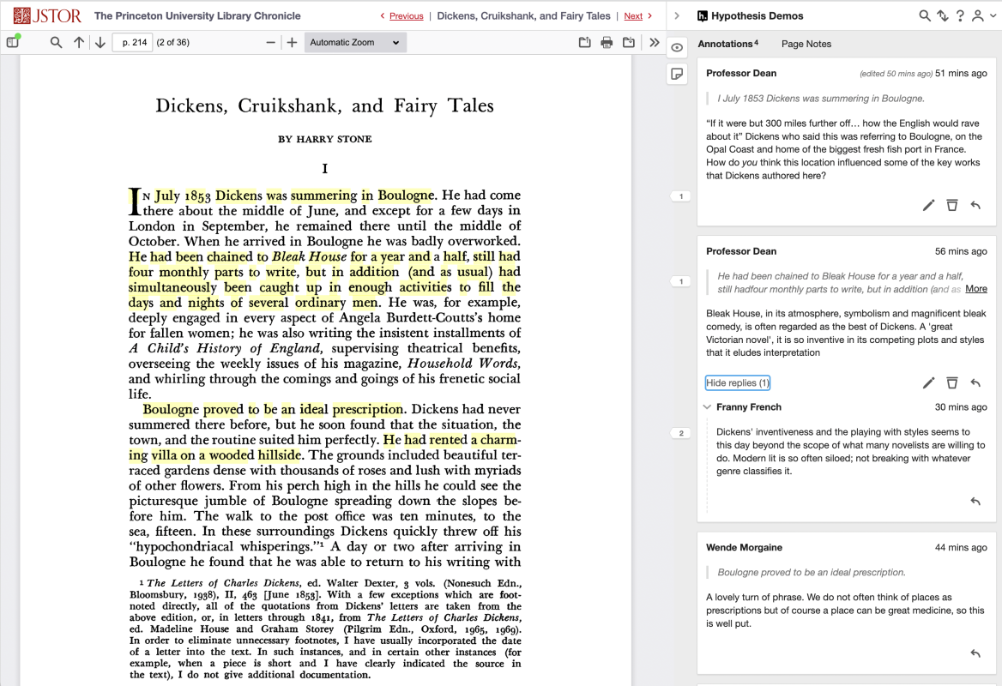
Task: Click the page number input field
Action: [133, 43]
